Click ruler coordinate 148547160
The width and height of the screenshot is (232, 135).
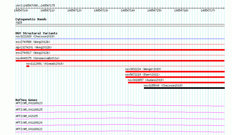point(181,10)
